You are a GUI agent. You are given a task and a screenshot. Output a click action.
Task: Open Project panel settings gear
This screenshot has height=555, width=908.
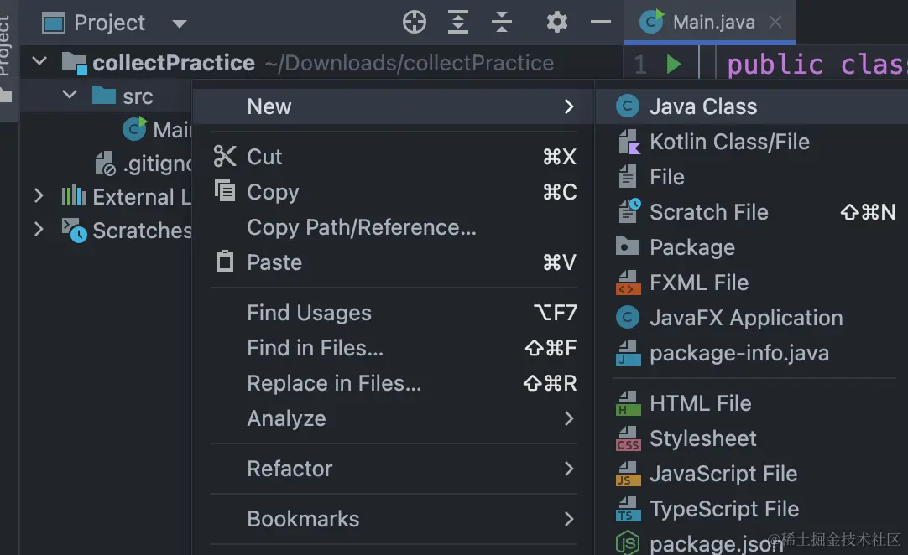(556, 23)
